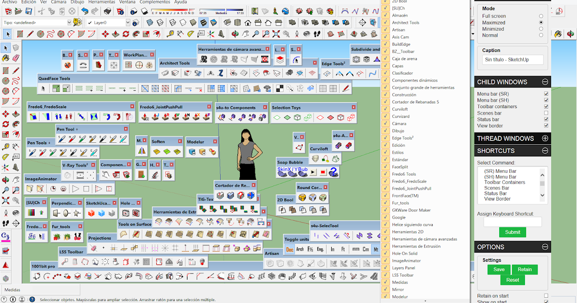Open the Tipo dropdown showing <undefined>
This screenshot has width=577, height=303.
click(x=69, y=22)
